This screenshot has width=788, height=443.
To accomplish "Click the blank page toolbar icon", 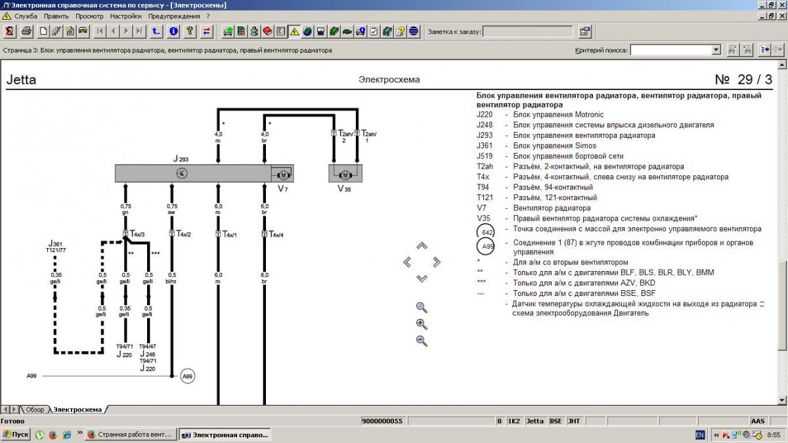I will [x=43, y=31].
